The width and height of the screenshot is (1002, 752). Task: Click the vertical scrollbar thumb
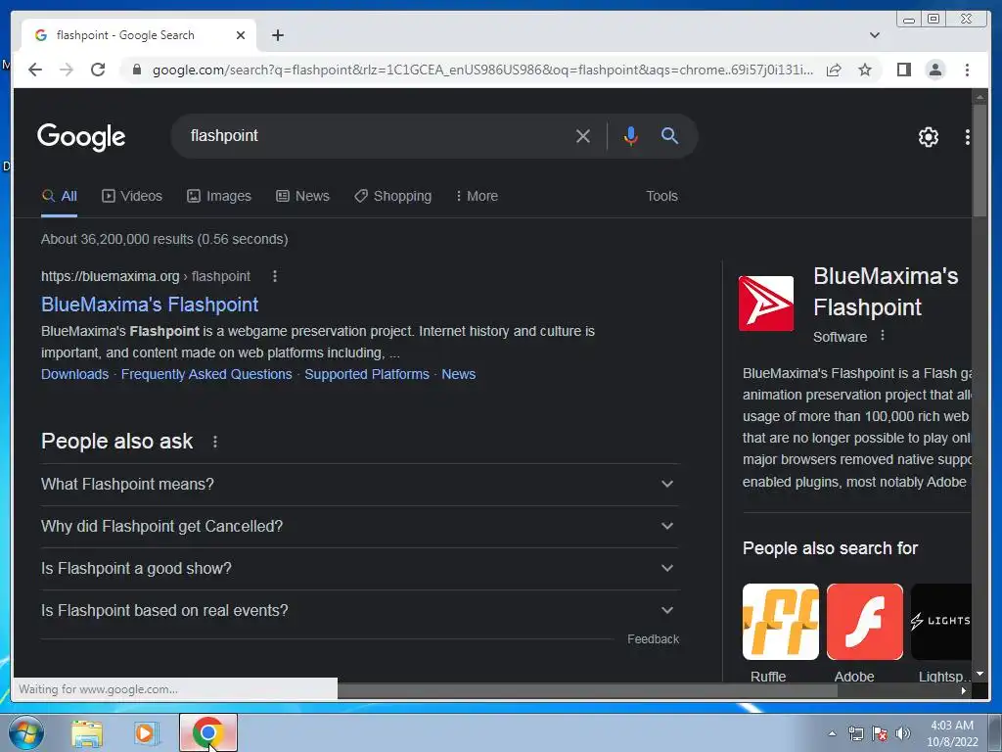pos(979,160)
